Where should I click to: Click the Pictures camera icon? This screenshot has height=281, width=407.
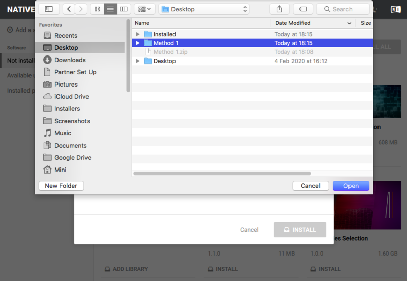pos(47,84)
